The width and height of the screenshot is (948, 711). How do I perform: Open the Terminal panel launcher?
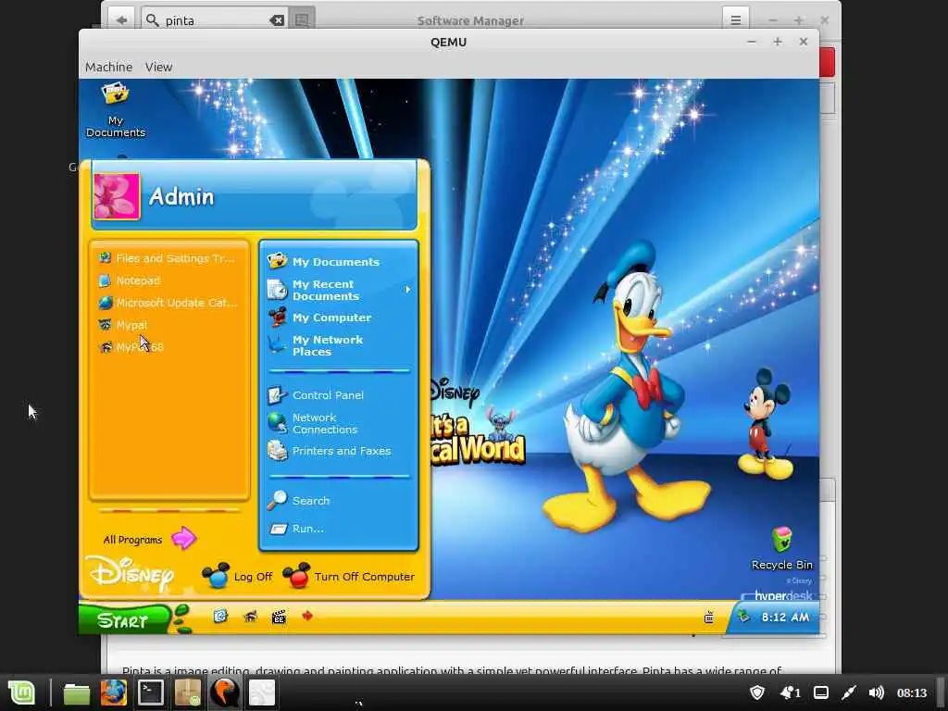[151, 692]
